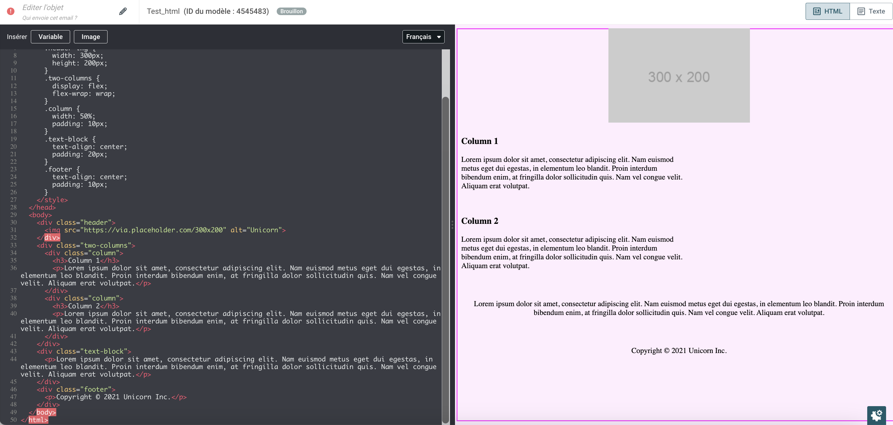Screen dimensions: 893x425
Task: Click the highlighted closing body tag
Action: [46, 412]
